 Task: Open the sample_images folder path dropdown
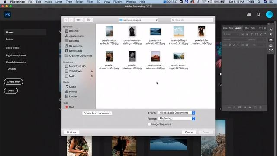tap(138, 20)
